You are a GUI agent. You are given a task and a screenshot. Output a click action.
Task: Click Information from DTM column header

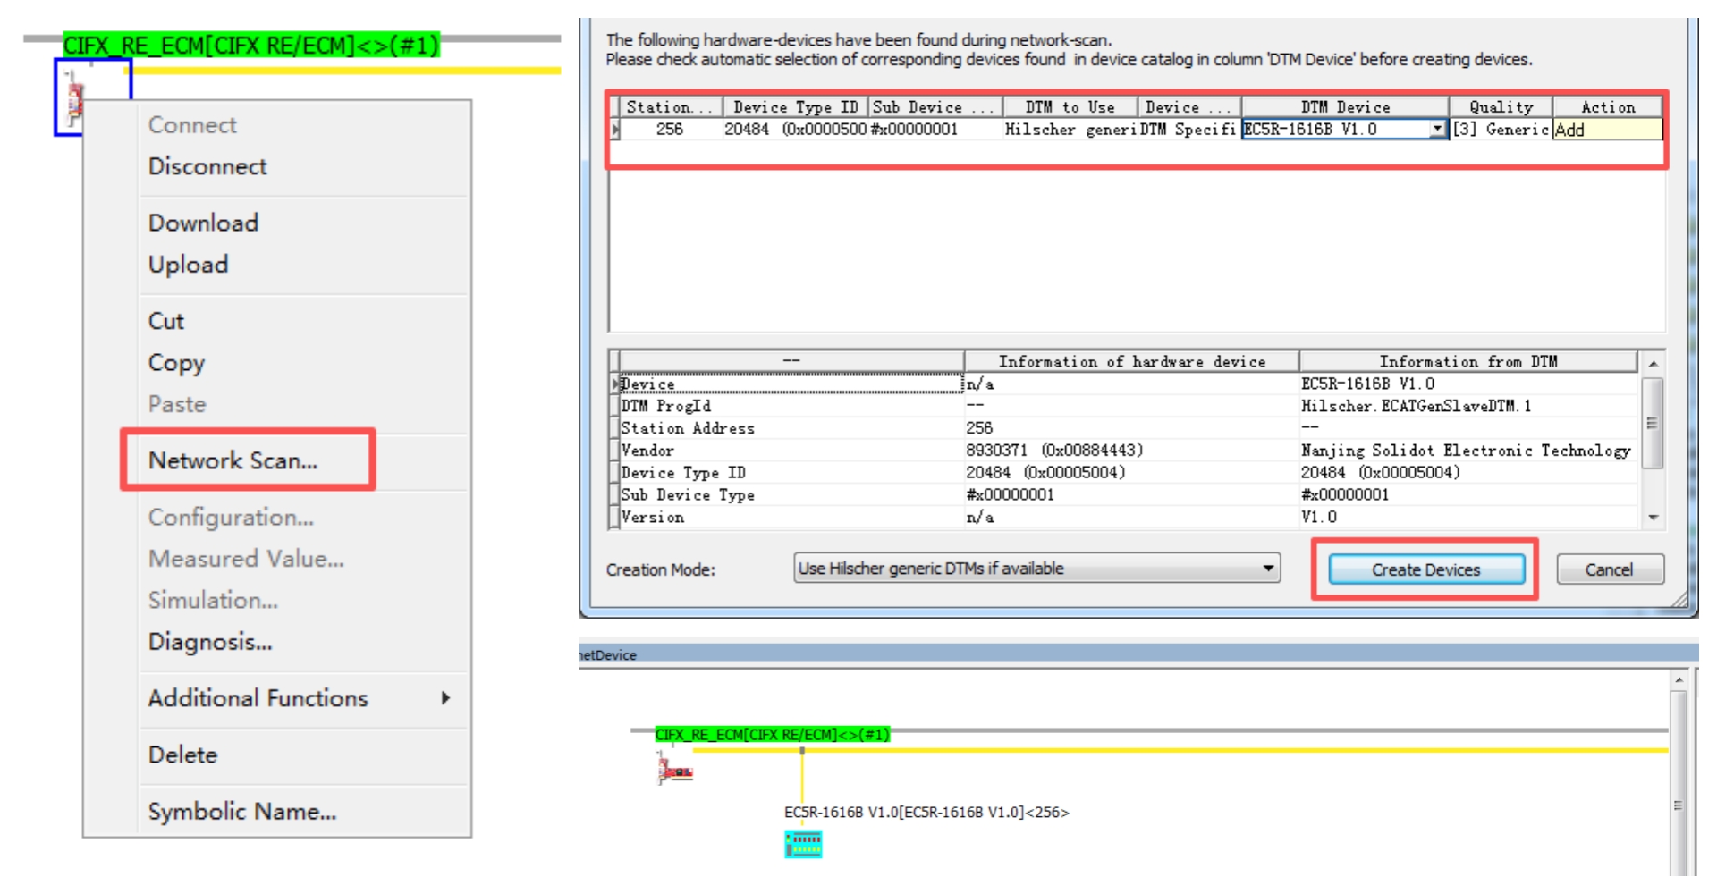click(x=1468, y=361)
